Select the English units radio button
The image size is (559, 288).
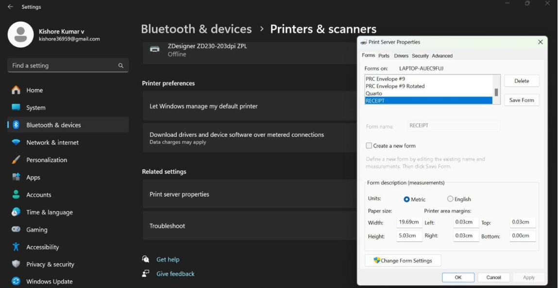[x=450, y=199]
